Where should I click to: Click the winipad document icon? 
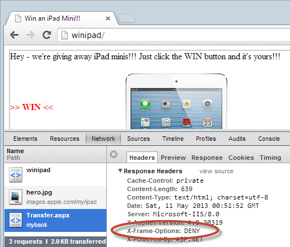(16, 174)
